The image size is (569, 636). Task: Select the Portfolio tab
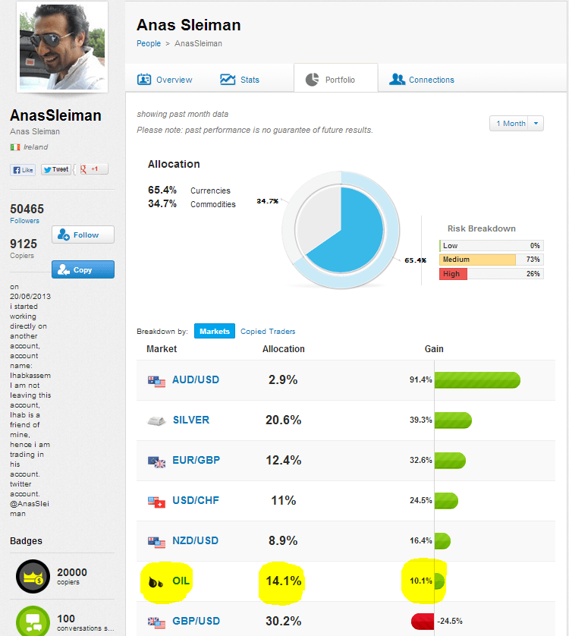[336, 78]
